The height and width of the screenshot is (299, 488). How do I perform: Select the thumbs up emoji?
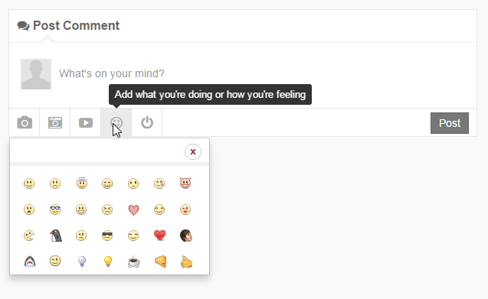pos(186,262)
